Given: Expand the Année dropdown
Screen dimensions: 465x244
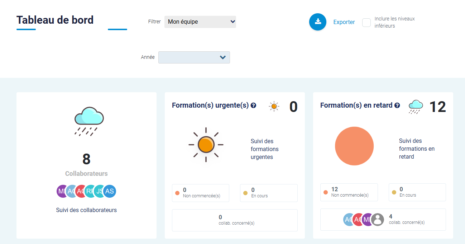Looking at the screenshot, I should pos(194,57).
